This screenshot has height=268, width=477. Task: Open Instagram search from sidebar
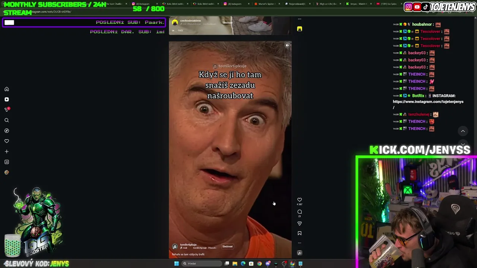pos(7,121)
